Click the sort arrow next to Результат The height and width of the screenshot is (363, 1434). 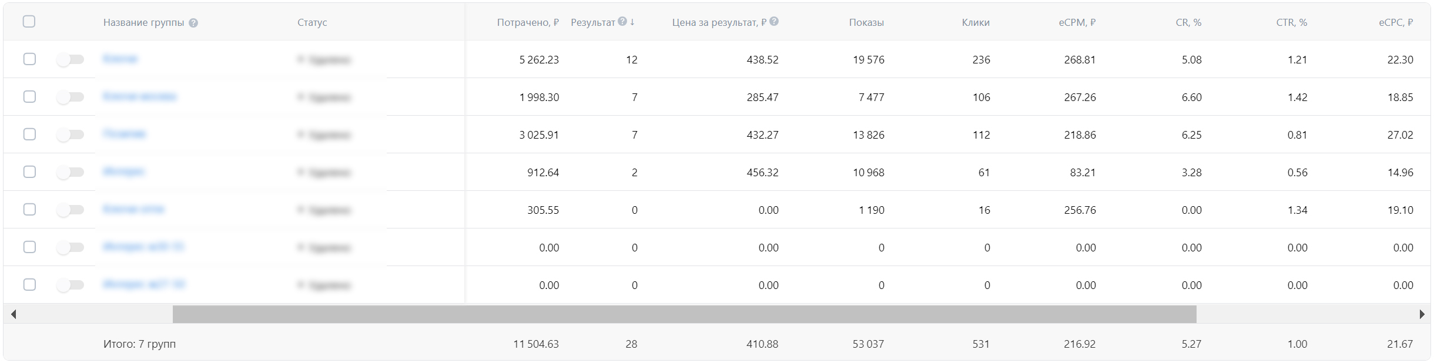click(x=632, y=22)
